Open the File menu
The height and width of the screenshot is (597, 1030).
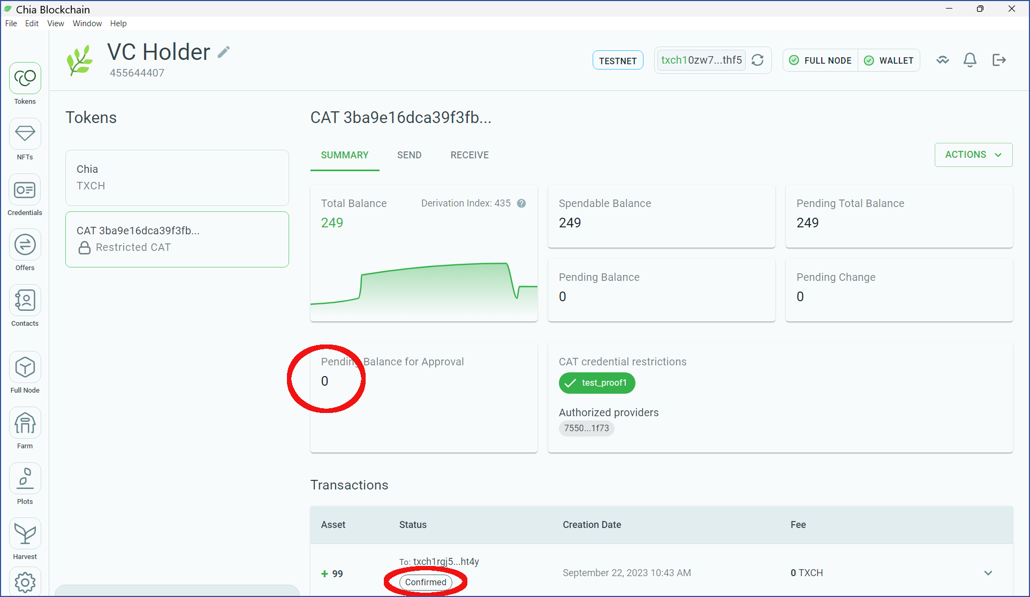[x=11, y=24]
